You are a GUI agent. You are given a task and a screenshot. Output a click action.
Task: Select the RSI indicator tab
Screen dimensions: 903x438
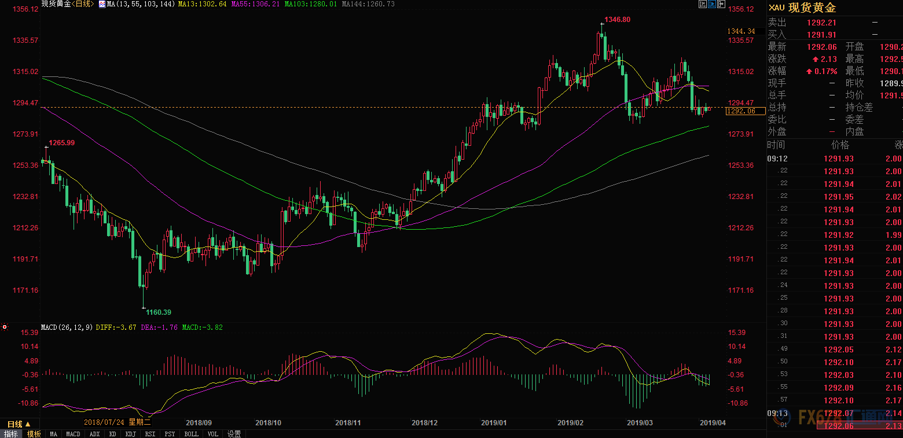(x=150, y=434)
